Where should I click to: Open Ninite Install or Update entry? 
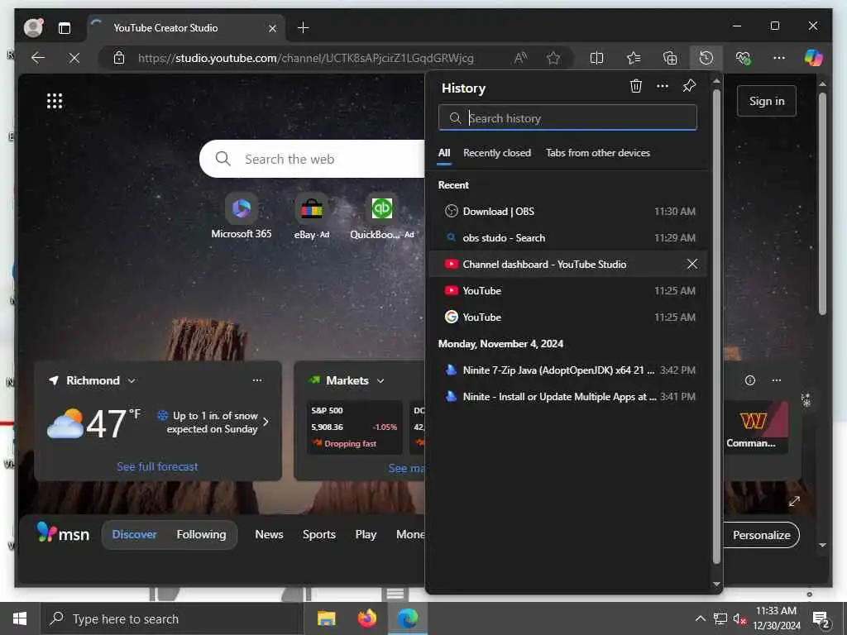pos(567,396)
